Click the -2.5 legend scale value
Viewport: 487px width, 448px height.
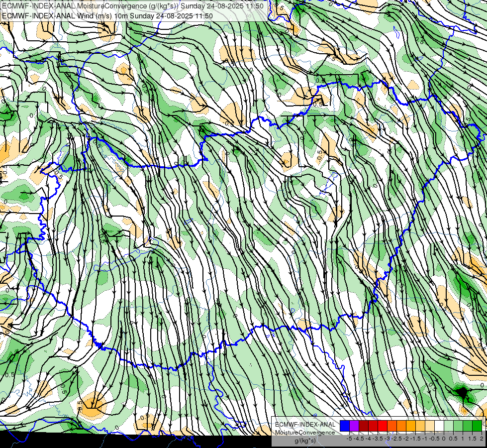click(x=396, y=439)
